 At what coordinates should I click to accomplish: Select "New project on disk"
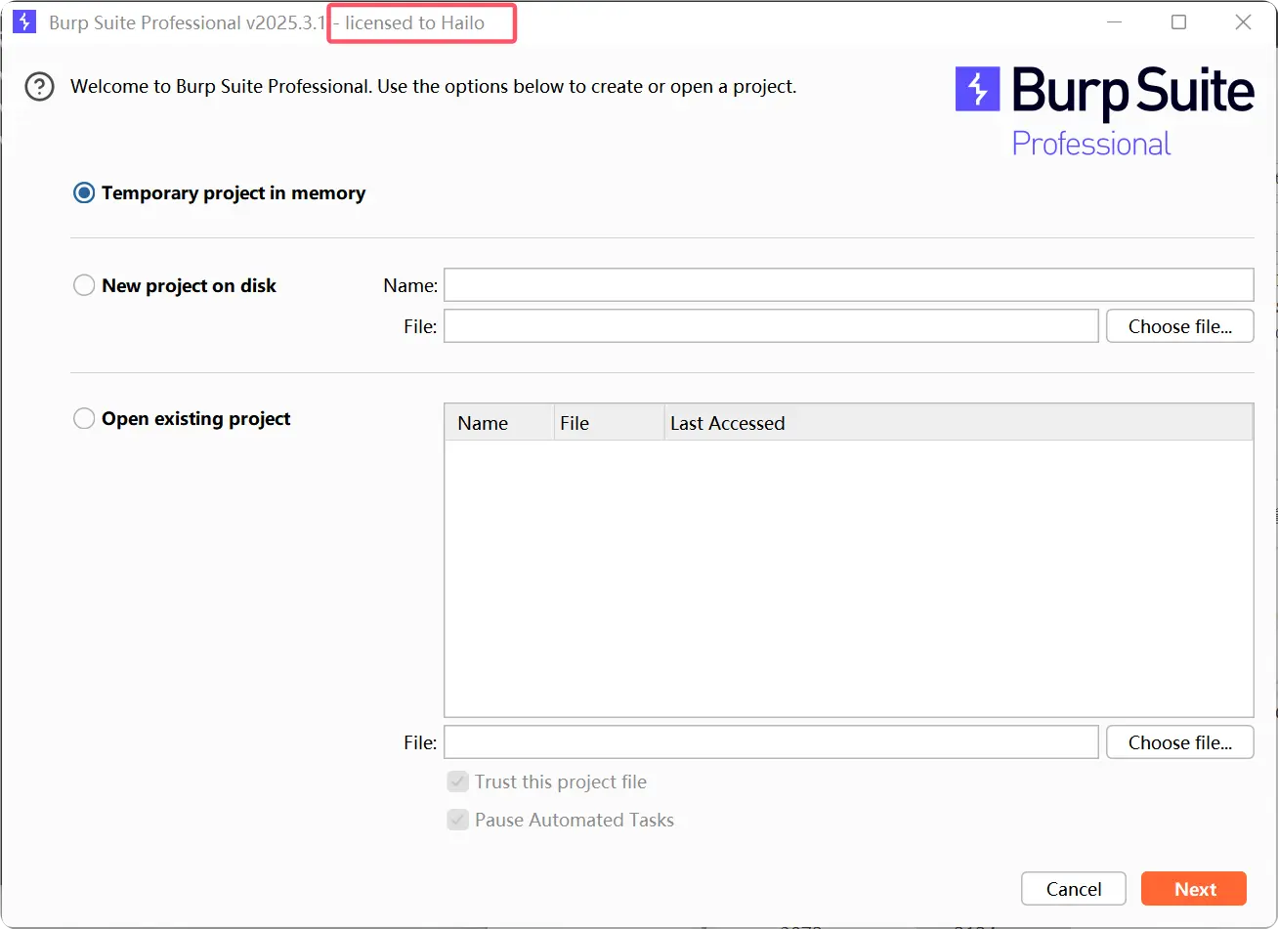click(x=84, y=285)
